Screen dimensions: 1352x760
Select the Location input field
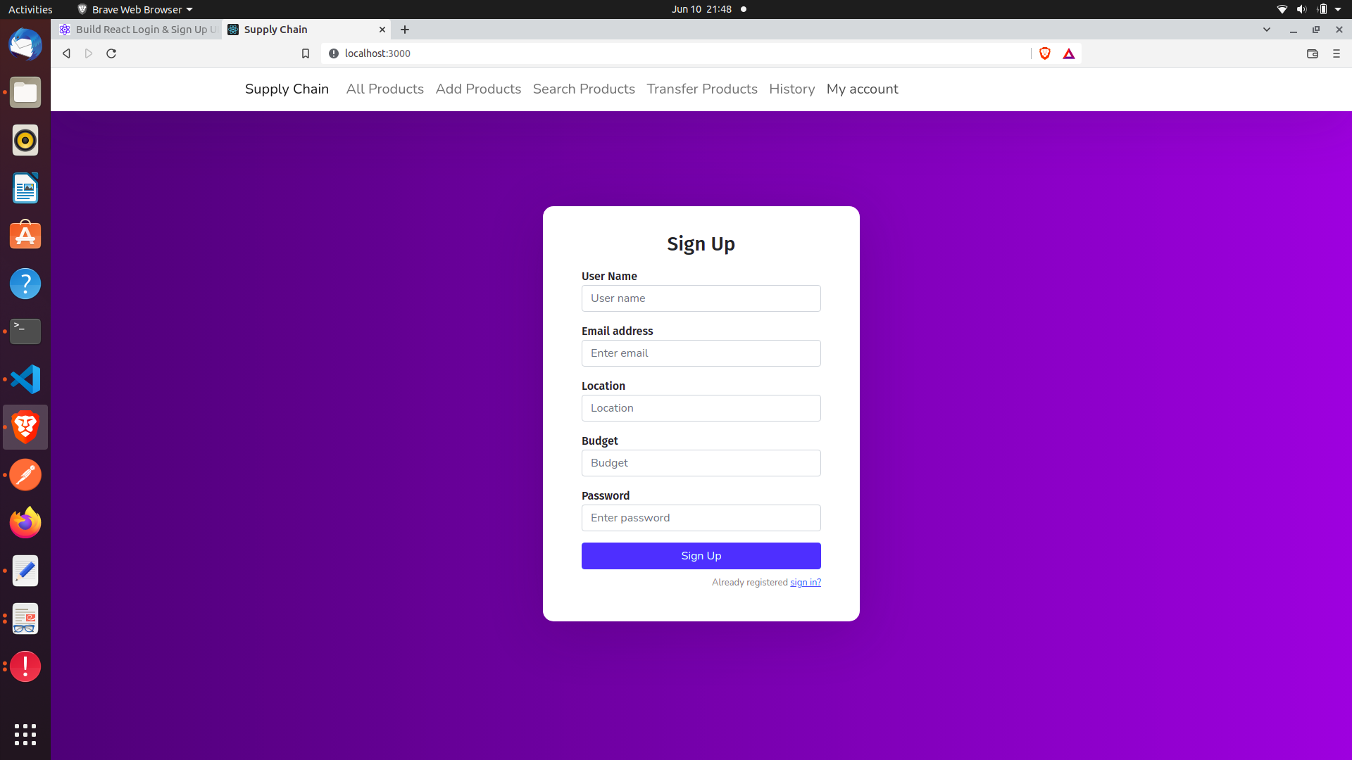[701, 408]
